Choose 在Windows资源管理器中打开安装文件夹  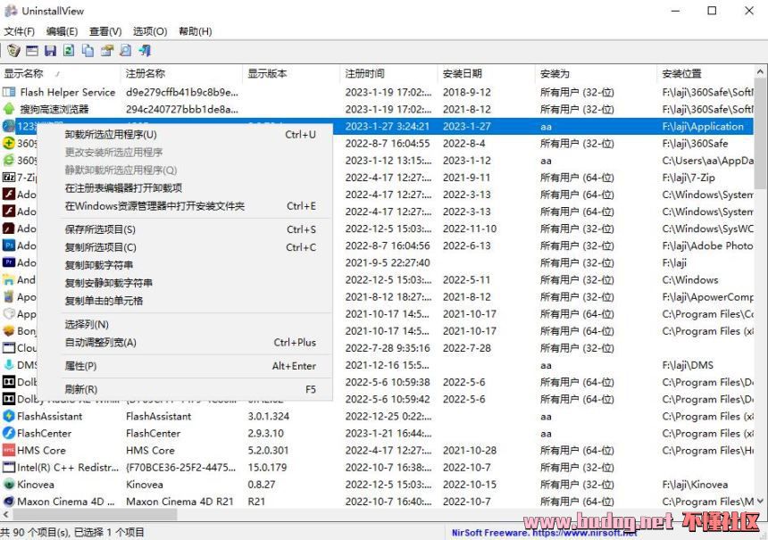pos(185,206)
